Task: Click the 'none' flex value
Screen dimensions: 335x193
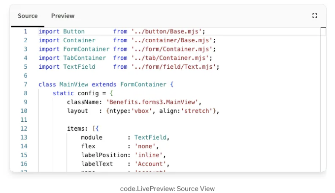Action: (x=145, y=146)
